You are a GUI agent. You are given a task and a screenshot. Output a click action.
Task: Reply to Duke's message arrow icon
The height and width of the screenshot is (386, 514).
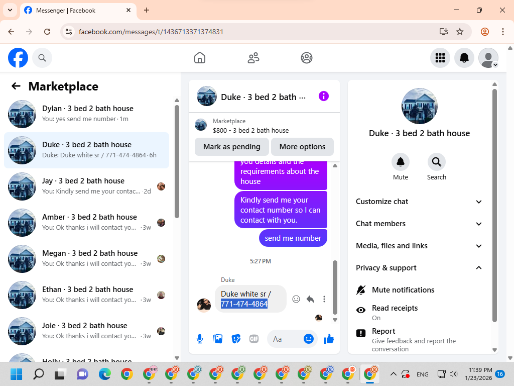(310, 299)
